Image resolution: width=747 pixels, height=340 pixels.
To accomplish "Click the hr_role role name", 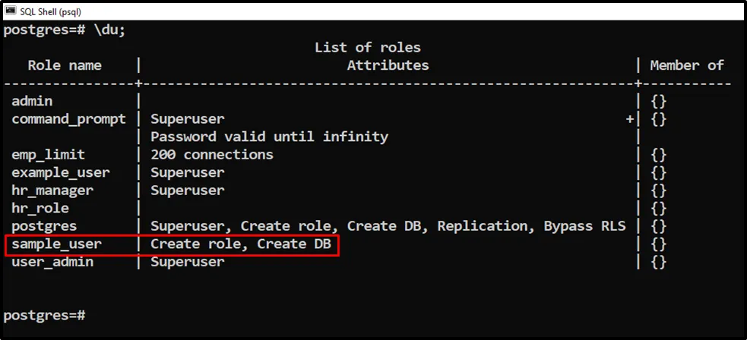I will [40, 208].
